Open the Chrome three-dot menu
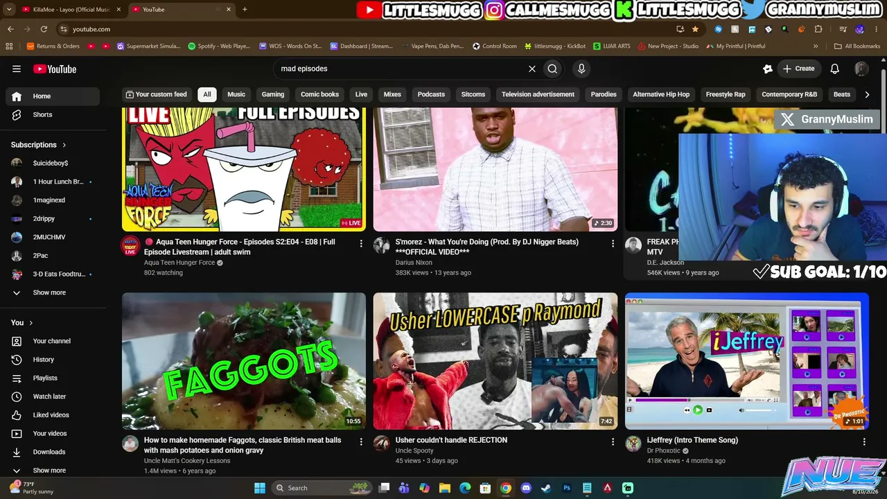The width and height of the screenshot is (887, 499). 876,29
